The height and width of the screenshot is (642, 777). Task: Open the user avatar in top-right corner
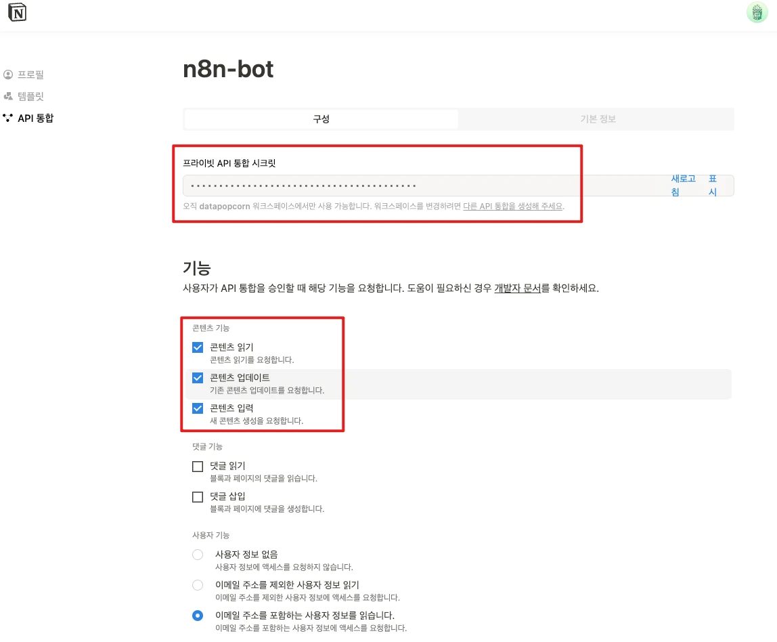757,13
